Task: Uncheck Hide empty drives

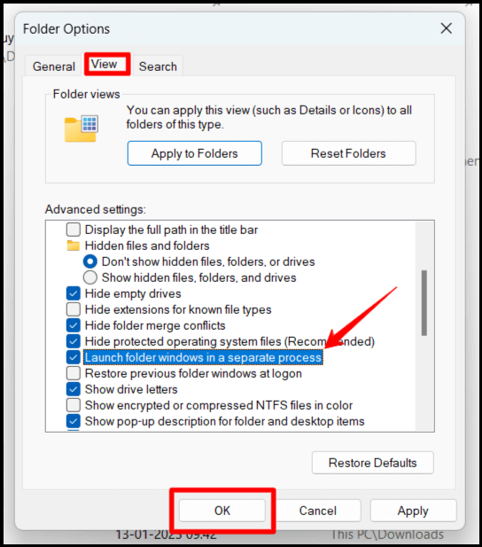Action: 74,293
